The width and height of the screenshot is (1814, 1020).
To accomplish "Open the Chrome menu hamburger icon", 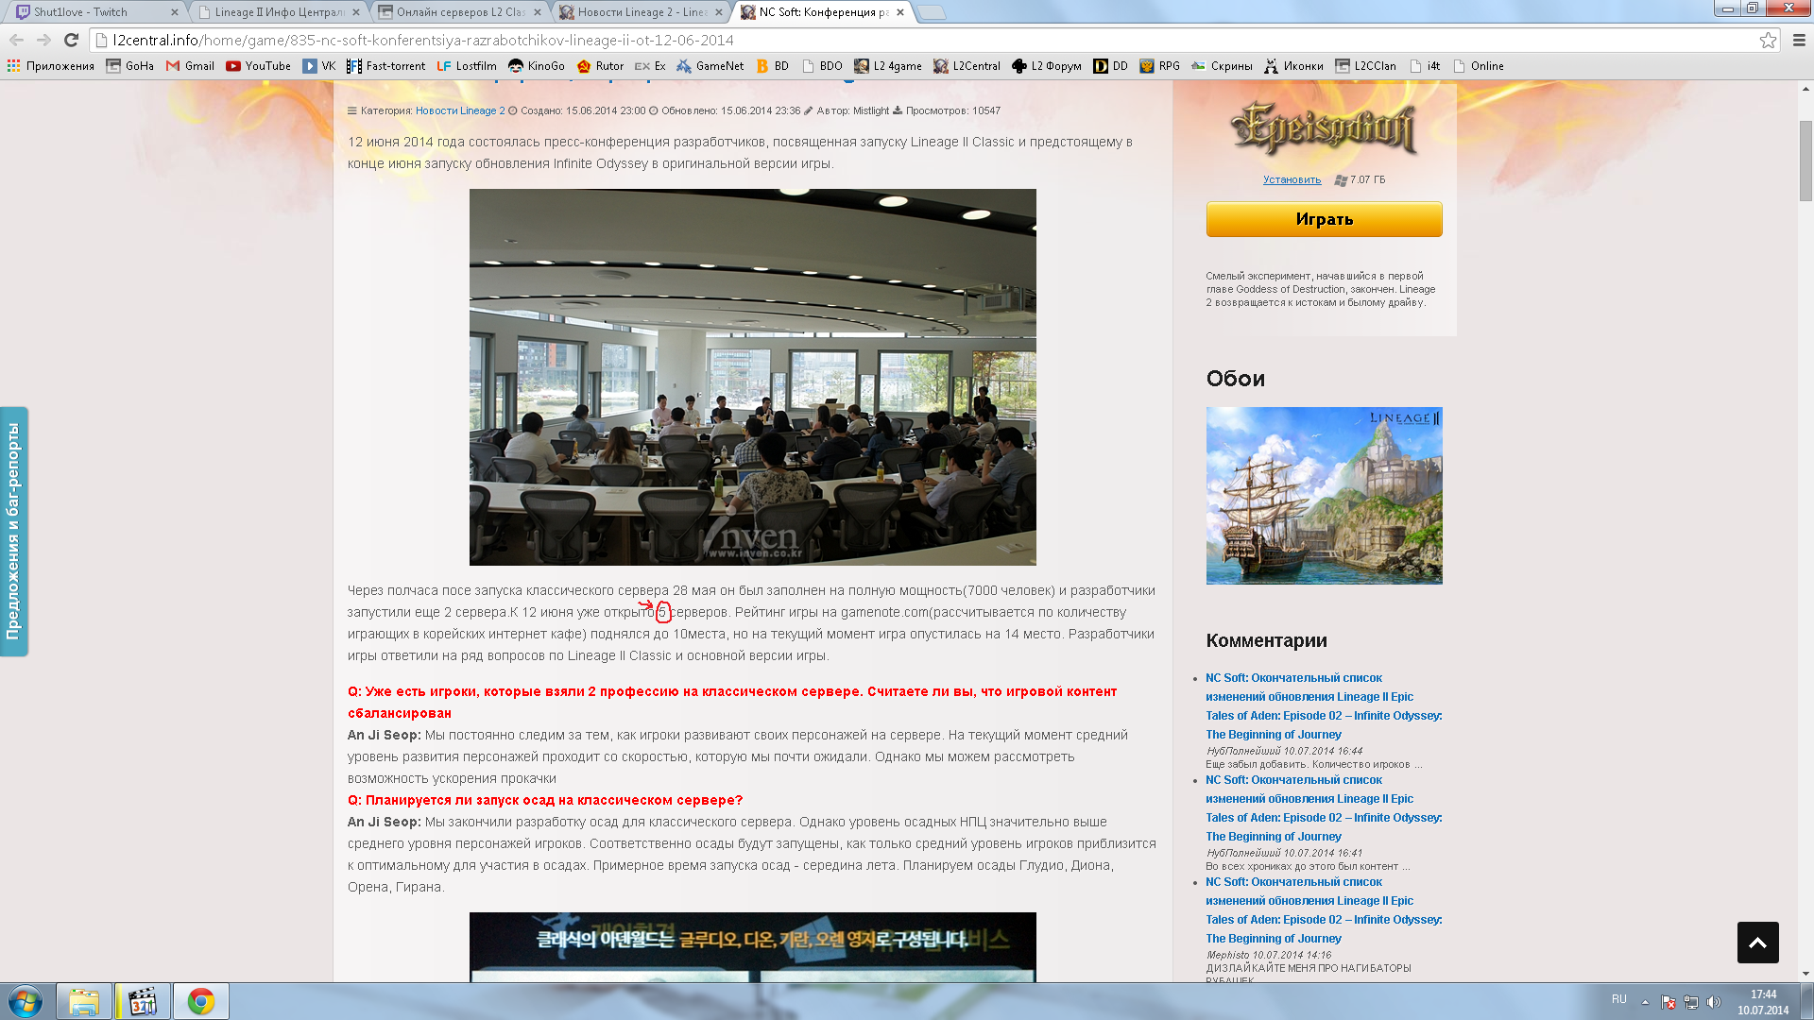I will point(1799,40).
